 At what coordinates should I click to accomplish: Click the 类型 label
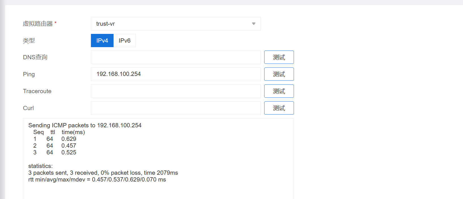(29, 41)
